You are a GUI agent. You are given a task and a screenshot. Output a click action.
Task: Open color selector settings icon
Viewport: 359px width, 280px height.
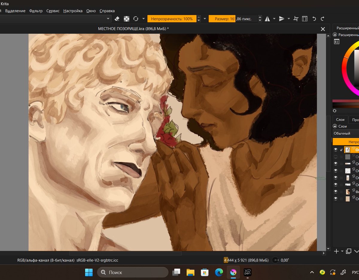[337, 42]
